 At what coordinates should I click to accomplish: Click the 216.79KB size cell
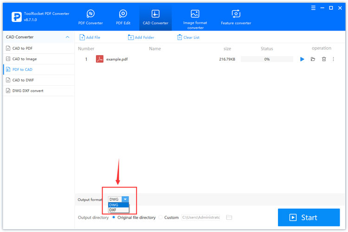pyautogui.click(x=227, y=59)
